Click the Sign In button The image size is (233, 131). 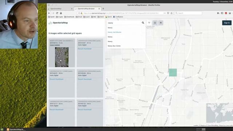[227, 23]
